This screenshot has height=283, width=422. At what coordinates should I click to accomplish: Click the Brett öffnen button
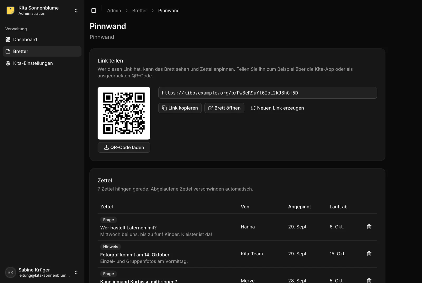(224, 108)
